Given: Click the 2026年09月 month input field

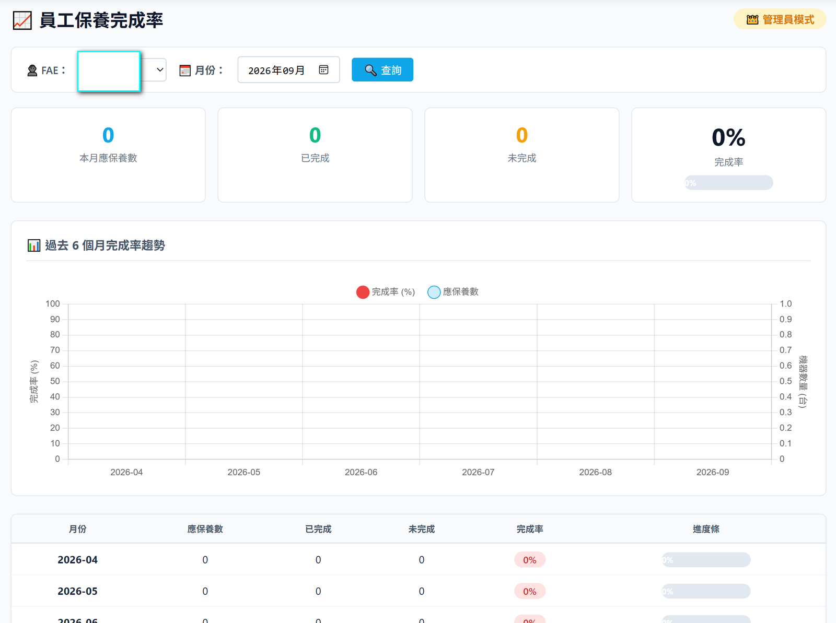Looking at the screenshot, I should click(x=288, y=70).
